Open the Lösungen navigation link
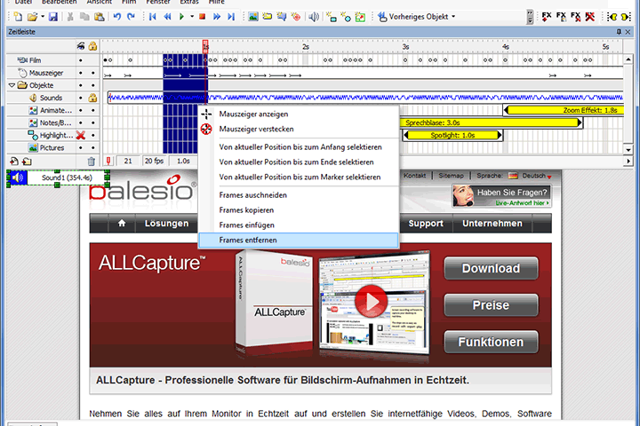The width and height of the screenshot is (640, 426). (x=166, y=223)
